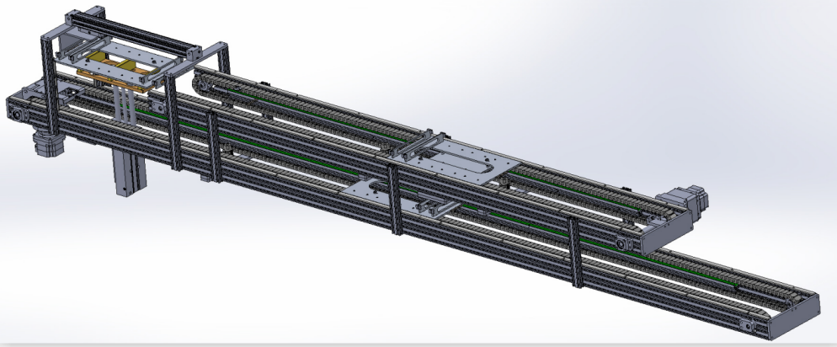
Task: Click the end plate beside the upper conveyor motor
Action: [666, 234]
